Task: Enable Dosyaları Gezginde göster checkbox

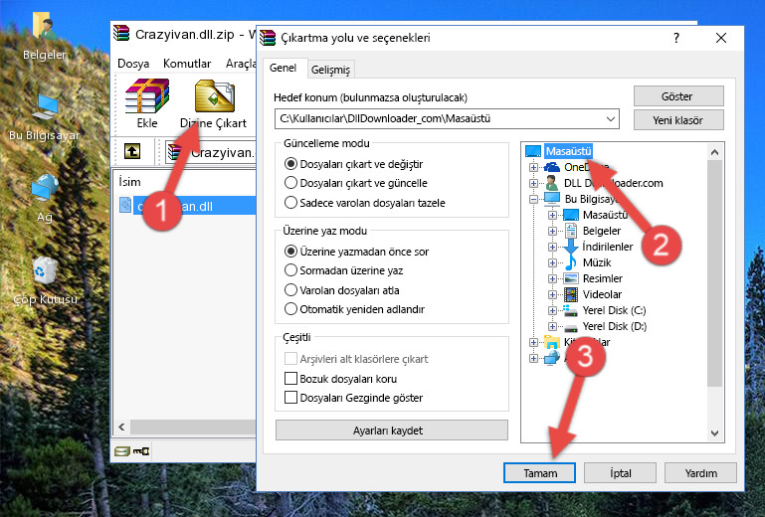Action: (290, 398)
